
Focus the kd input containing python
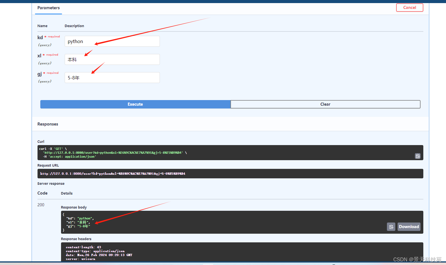pos(112,41)
